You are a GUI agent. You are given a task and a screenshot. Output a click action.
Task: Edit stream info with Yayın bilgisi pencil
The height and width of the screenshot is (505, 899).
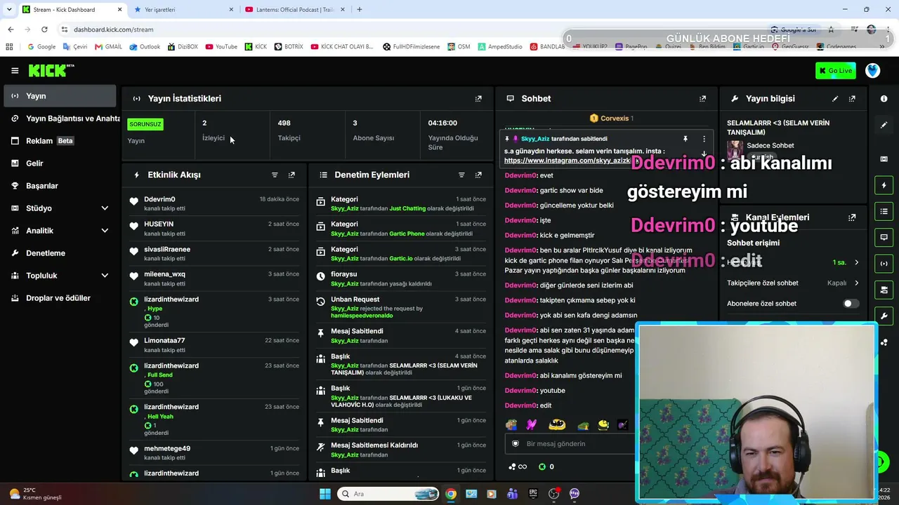point(835,99)
